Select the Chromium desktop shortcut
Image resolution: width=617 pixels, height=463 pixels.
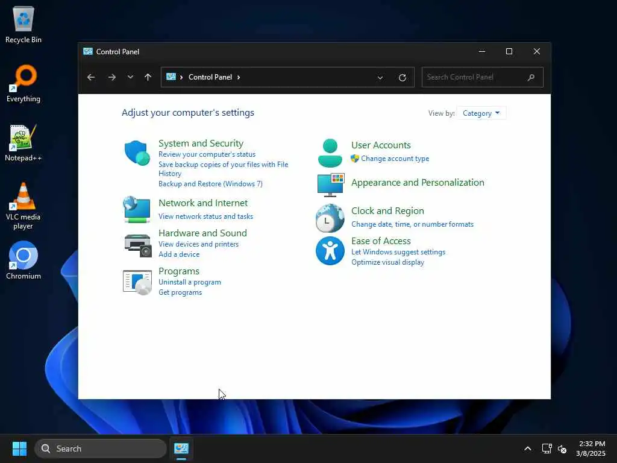coord(23,260)
